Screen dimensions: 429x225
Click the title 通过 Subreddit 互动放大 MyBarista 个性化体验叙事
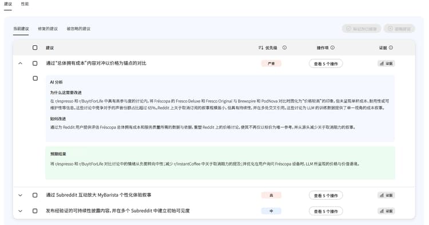tap(98, 195)
